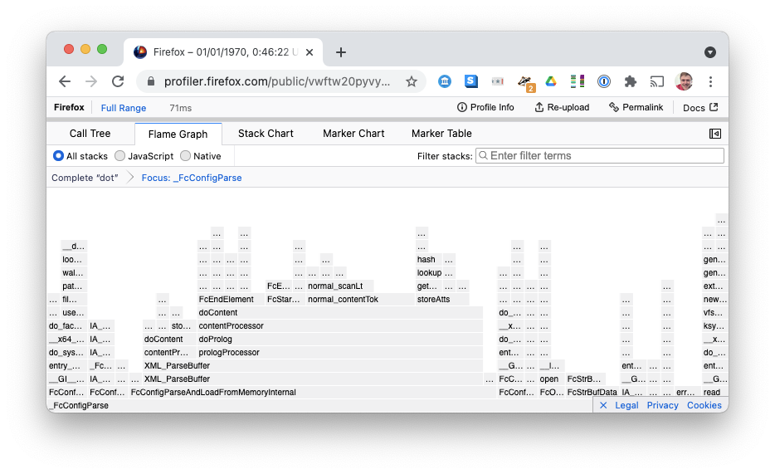The width and height of the screenshot is (775, 474).
Task: Reload the profiler page
Action: (118, 81)
